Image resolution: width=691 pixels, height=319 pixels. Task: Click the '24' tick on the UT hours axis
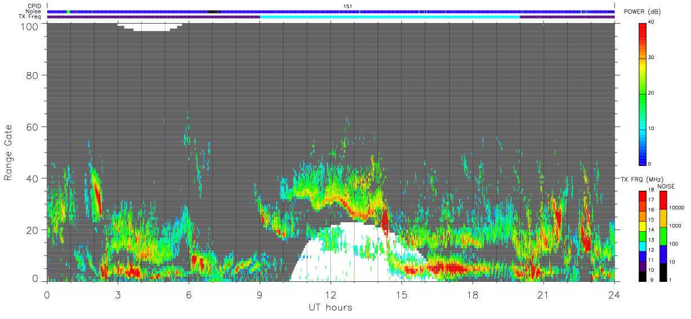point(614,295)
